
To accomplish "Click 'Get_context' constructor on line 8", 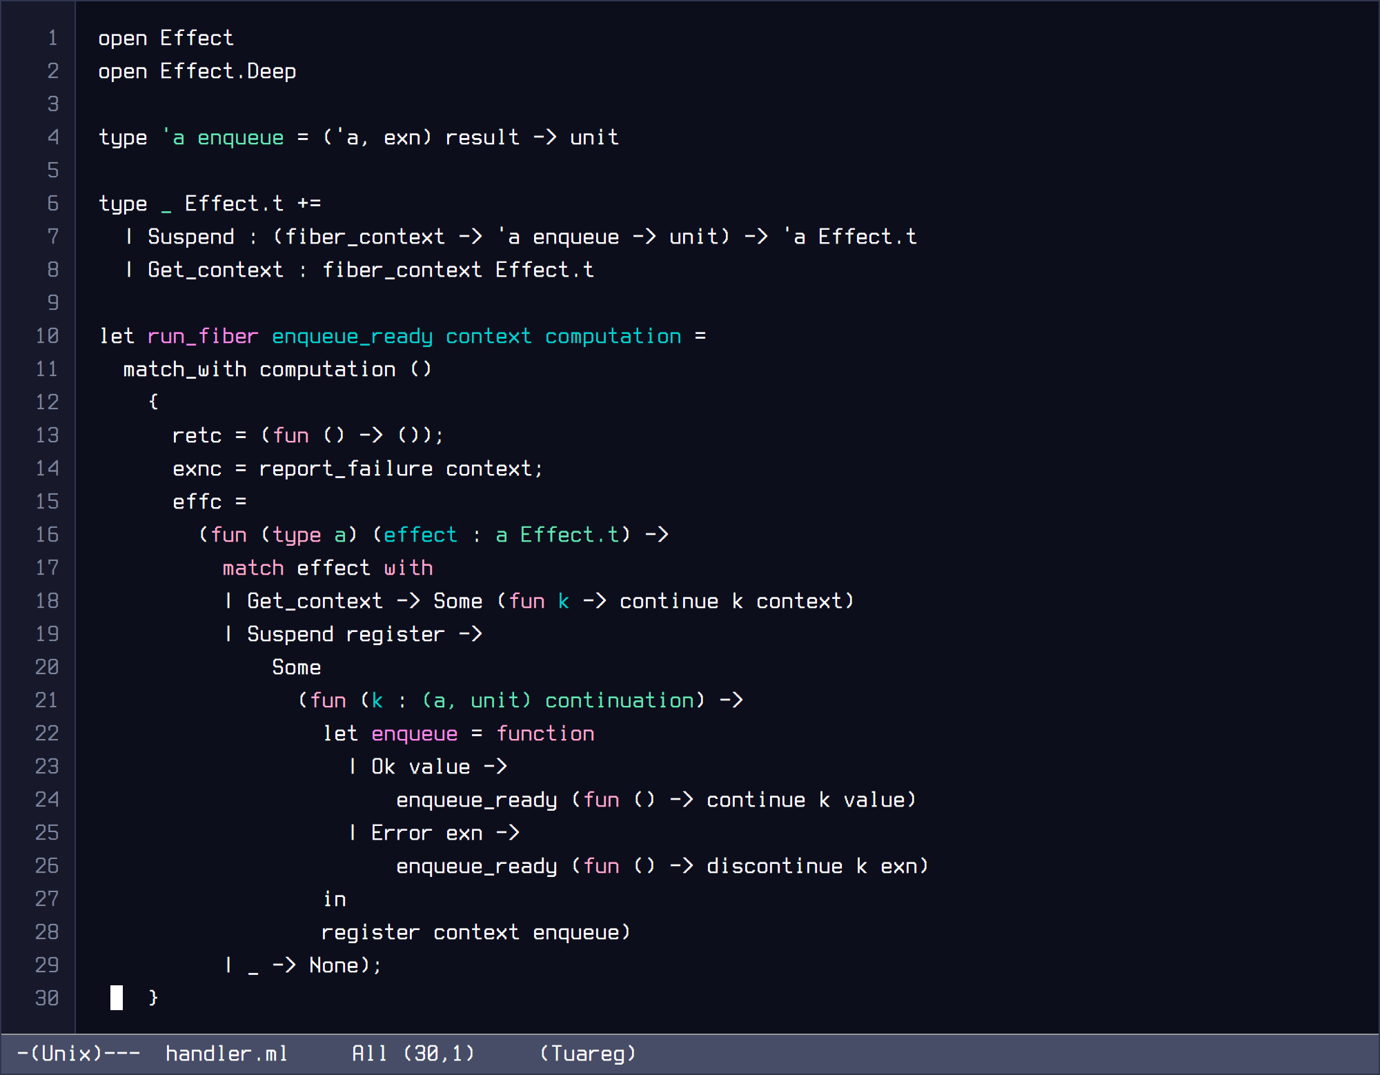I will coord(215,270).
